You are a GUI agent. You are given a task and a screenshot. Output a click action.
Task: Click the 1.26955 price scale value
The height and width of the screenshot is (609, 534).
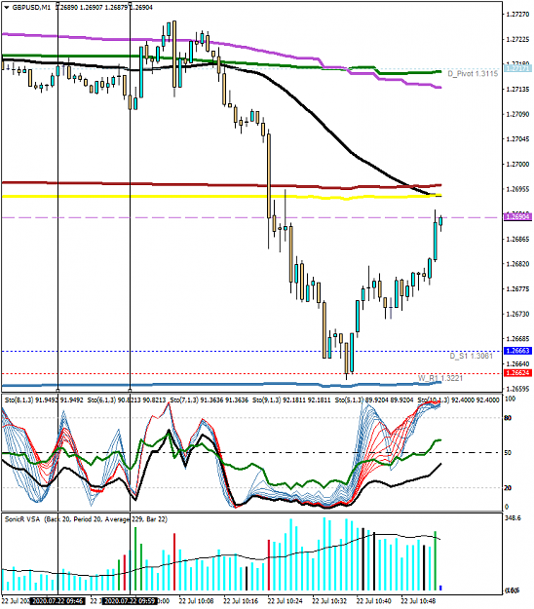click(x=517, y=189)
